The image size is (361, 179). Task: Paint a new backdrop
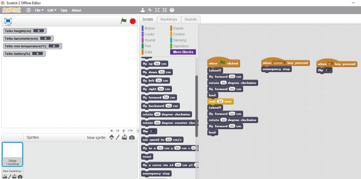click(x=10, y=176)
